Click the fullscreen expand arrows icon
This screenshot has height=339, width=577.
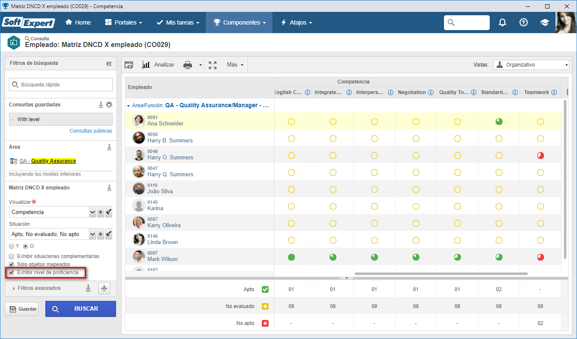click(x=213, y=65)
